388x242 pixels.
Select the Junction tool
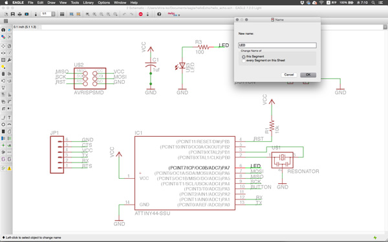(3, 145)
